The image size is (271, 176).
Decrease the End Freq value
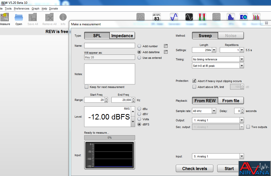(x=133, y=101)
